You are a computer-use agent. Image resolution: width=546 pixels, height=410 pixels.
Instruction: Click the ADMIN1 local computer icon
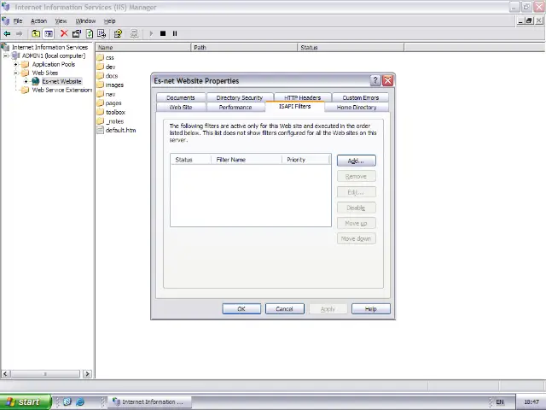[x=15, y=56]
